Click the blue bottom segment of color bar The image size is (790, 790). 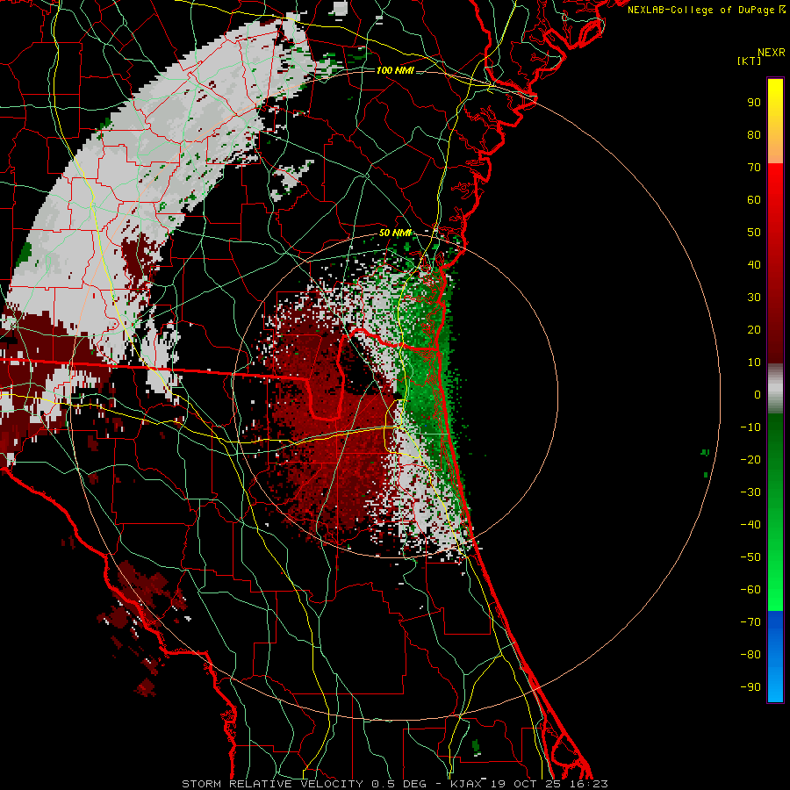775,657
